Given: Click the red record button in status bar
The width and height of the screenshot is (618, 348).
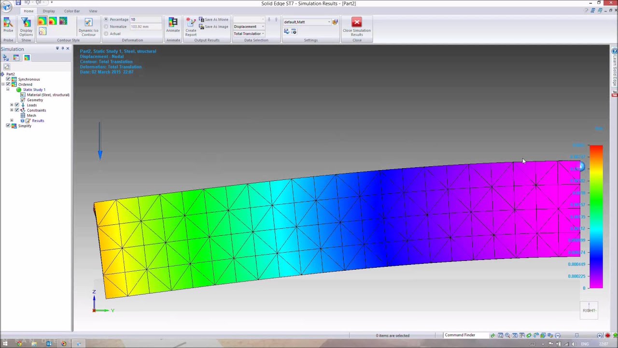Looking at the screenshot, I should [x=607, y=335].
